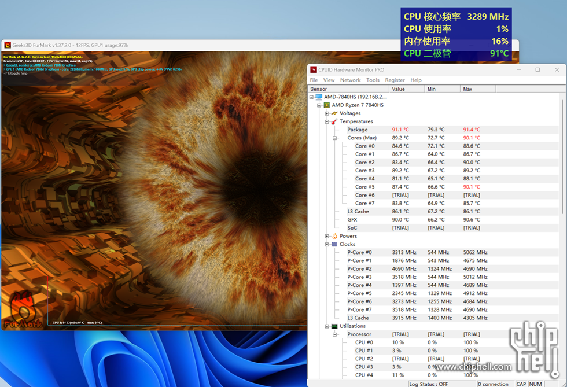Click the FurMark window title bar icon
The width and height of the screenshot is (567, 387).
tap(7, 45)
